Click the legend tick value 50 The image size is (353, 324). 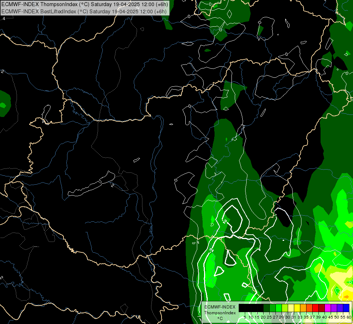337,317
